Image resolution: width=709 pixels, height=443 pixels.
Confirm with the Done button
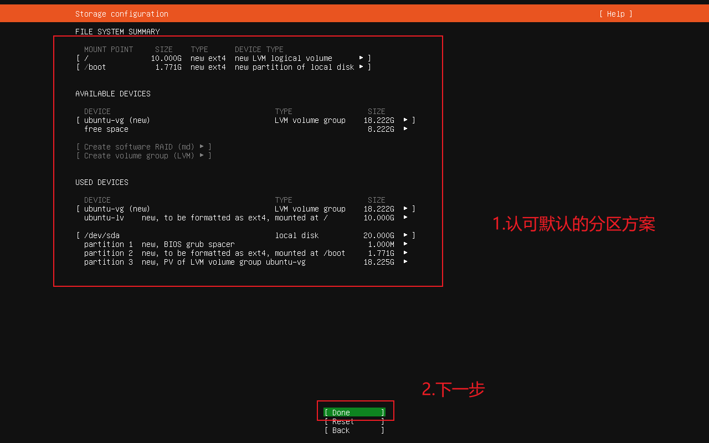354,413
